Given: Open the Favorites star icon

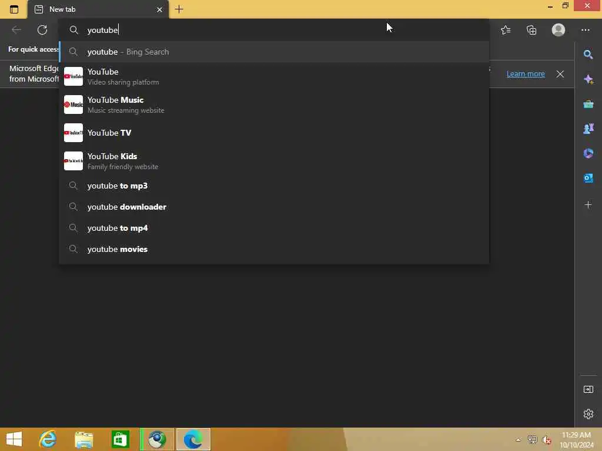Looking at the screenshot, I should click(x=506, y=30).
